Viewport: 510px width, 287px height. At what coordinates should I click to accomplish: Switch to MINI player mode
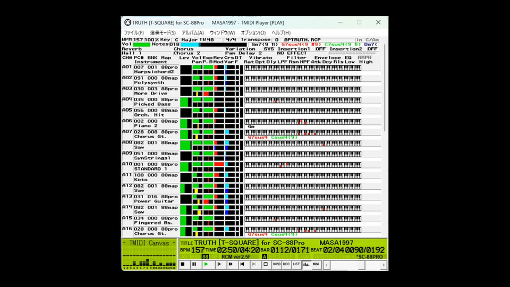[316, 265]
